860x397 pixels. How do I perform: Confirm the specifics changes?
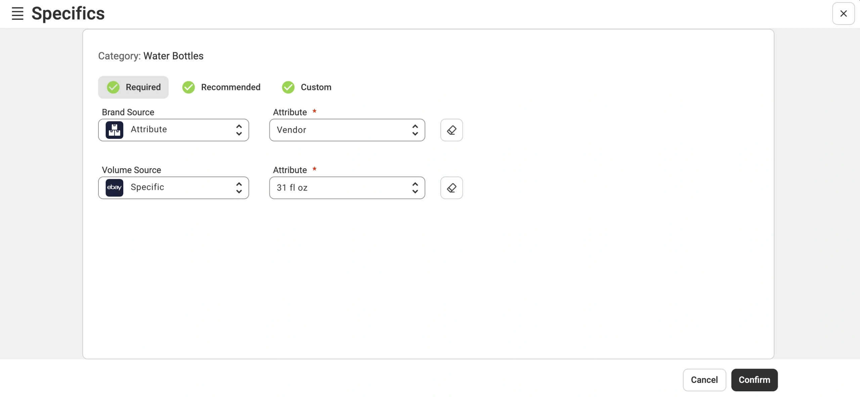[754, 380]
